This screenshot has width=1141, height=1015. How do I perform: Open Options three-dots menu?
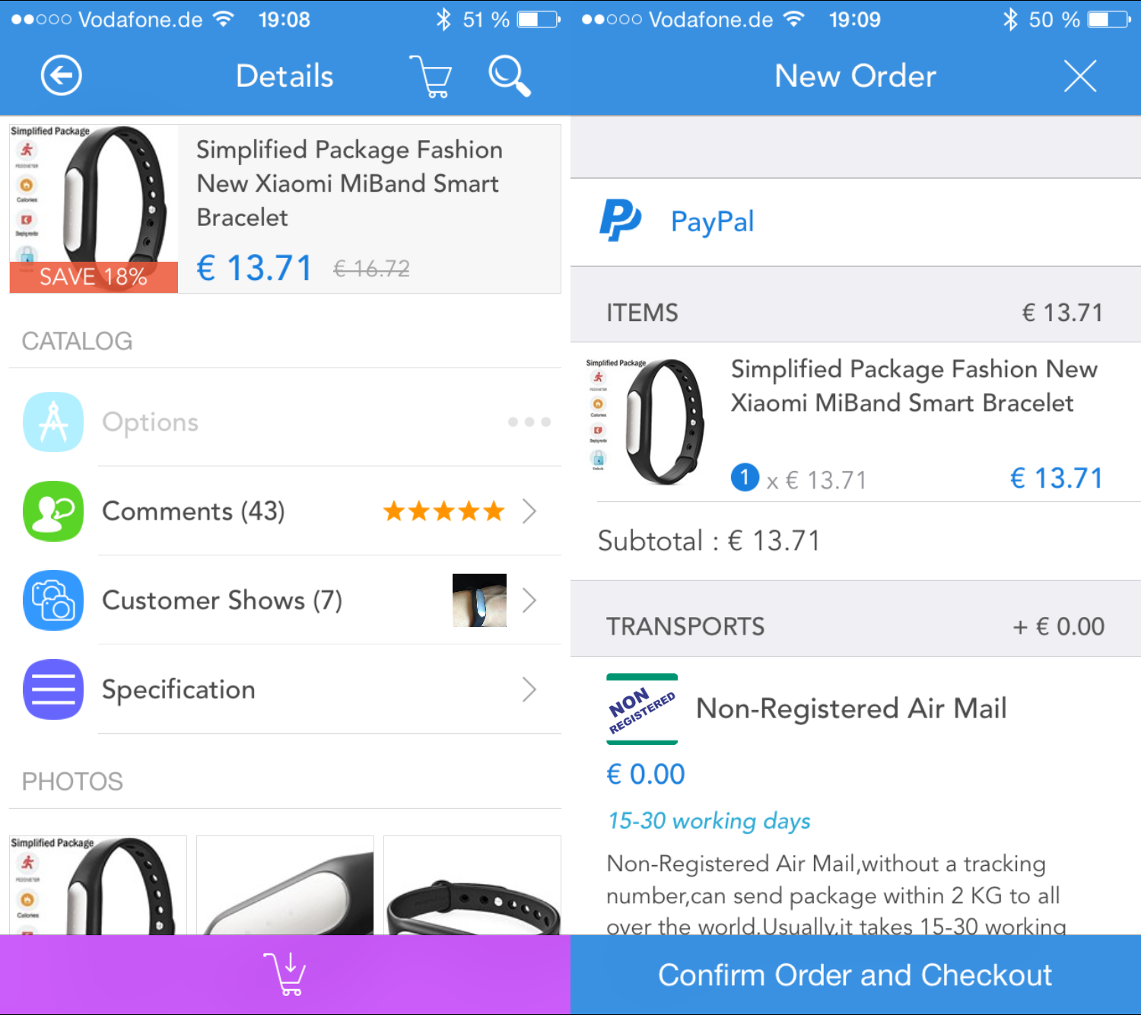(x=529, y=422)
